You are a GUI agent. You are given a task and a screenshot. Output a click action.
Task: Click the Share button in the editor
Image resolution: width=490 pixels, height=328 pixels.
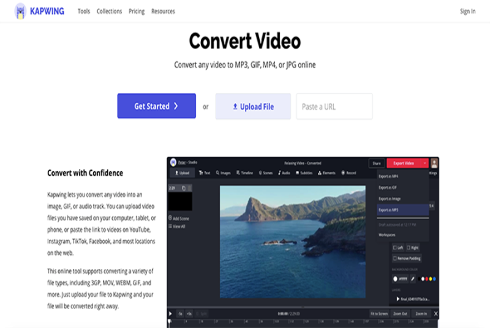pyautogui.click(x=377, y=163)
